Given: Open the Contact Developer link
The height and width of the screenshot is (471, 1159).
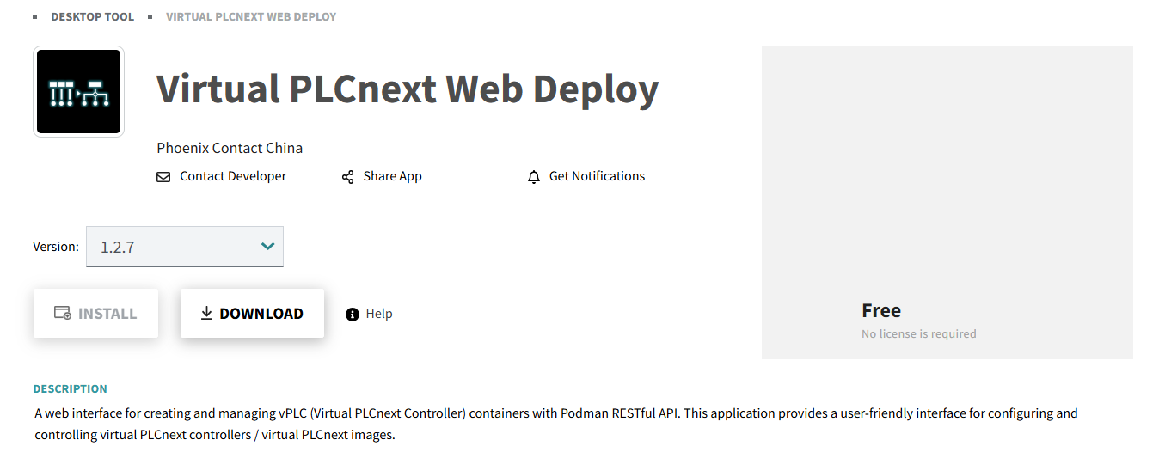Looking at the screenshot, I should click(233, 176).
